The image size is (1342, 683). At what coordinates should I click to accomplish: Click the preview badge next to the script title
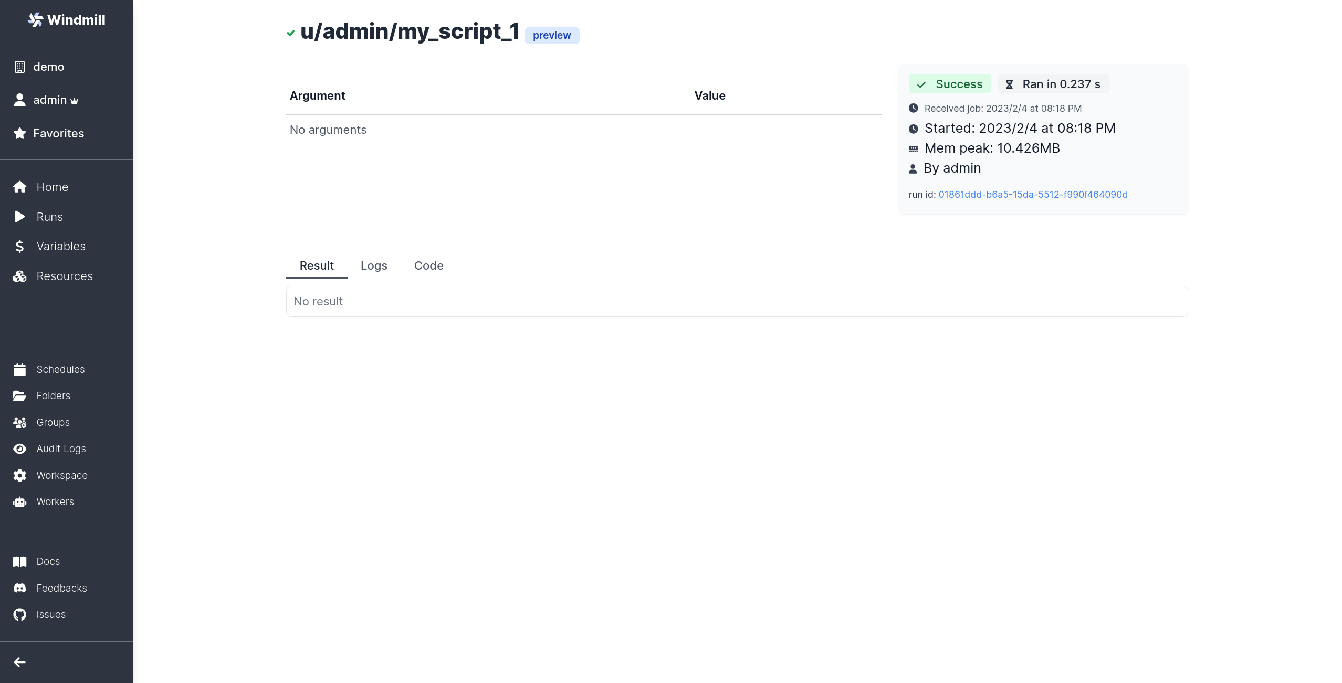click(x=552, y=35)
